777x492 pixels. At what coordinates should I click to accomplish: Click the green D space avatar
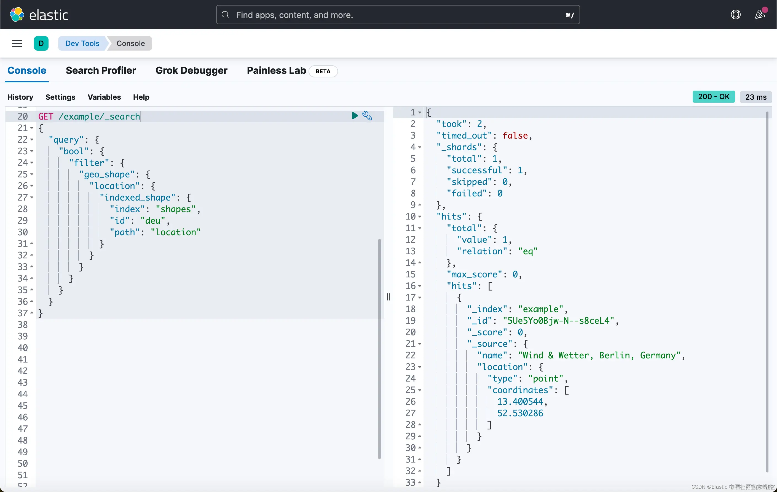click(x=41, y=43)
